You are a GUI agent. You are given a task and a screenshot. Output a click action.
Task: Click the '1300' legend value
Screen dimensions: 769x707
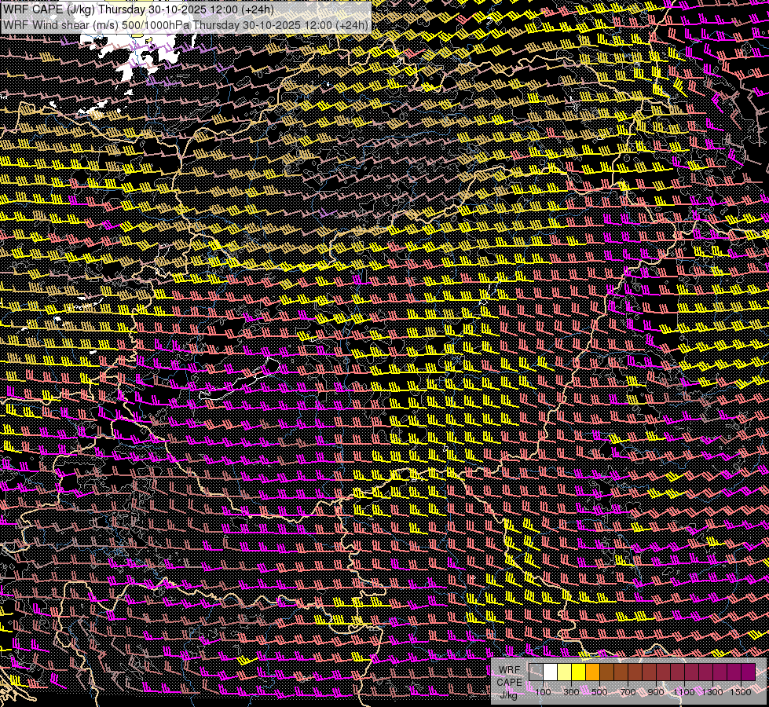712,692
